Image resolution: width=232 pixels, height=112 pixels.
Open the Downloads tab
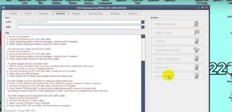95,13
